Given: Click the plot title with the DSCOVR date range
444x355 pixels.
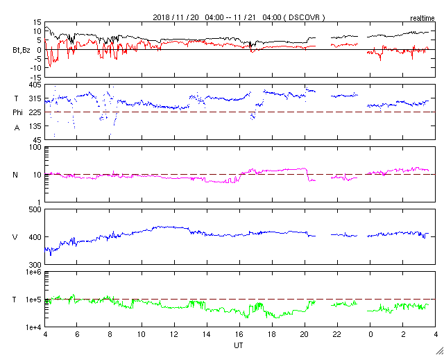Looking at the screenshot, I should [239, 17].
